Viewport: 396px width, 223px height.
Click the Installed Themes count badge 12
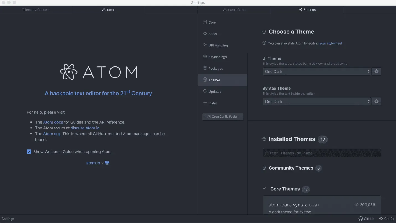323,139
